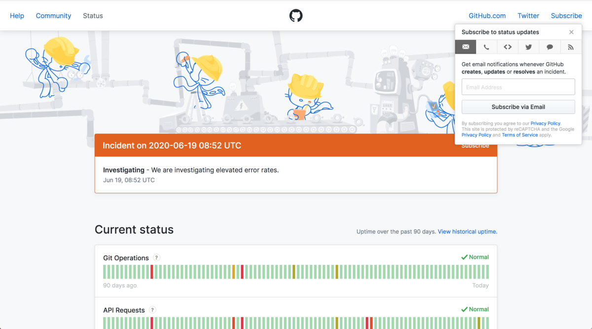Click a red outage bar in Git Operations timeline
The width and height of the screenshot is (592, 329).
click(x=151, y=271)
